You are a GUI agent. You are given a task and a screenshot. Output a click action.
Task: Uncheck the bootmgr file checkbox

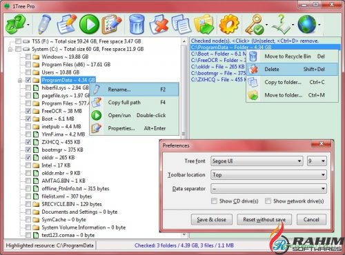pyautogui.click(x=28, y=150)
